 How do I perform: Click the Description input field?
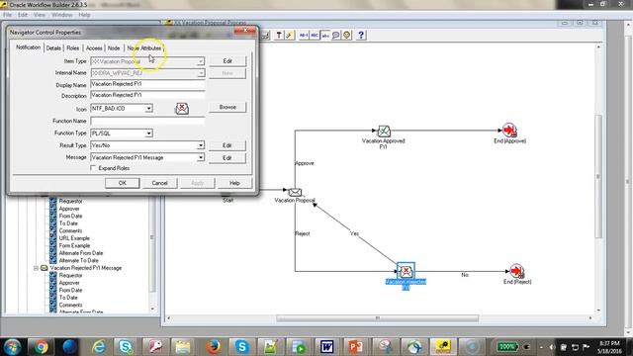point(147,95)
